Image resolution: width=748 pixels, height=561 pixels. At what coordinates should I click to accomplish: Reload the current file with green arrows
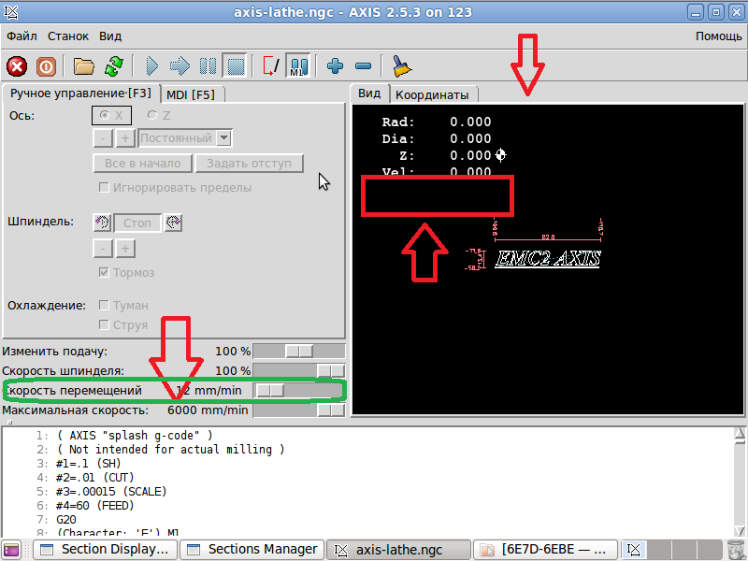[114, 66]
